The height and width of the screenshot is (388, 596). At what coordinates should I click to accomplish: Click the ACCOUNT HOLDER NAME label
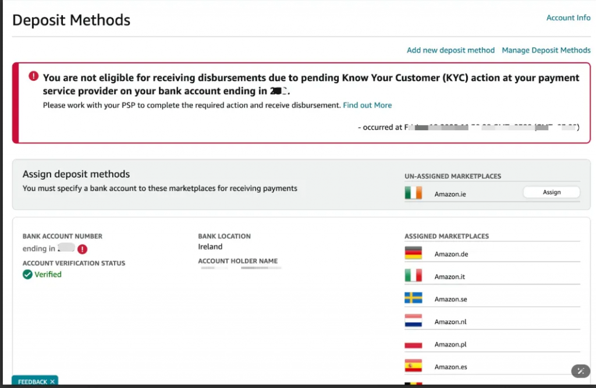point(238,261)
